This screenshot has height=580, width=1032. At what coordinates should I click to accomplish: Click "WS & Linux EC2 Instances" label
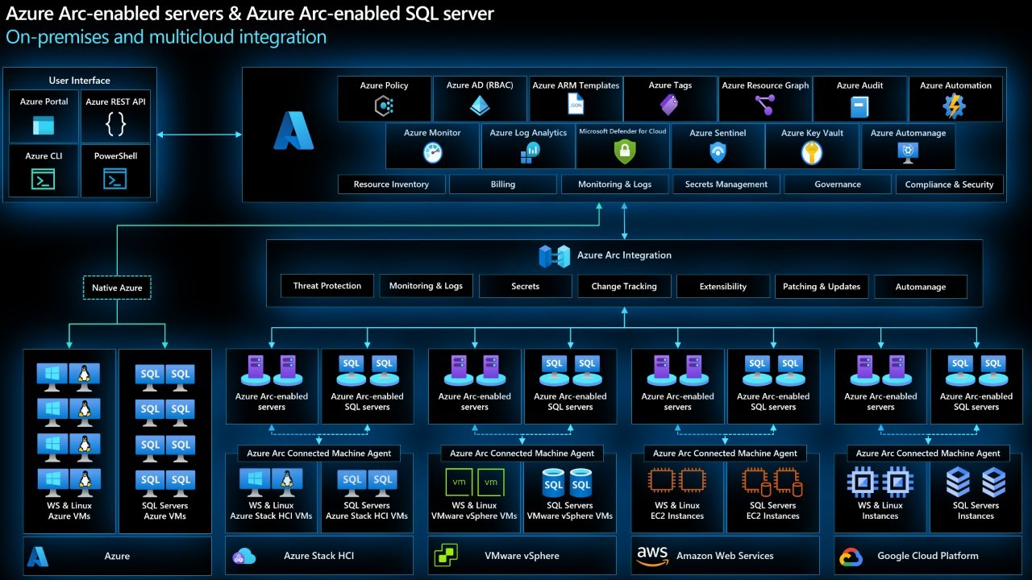tap(678, 511)
